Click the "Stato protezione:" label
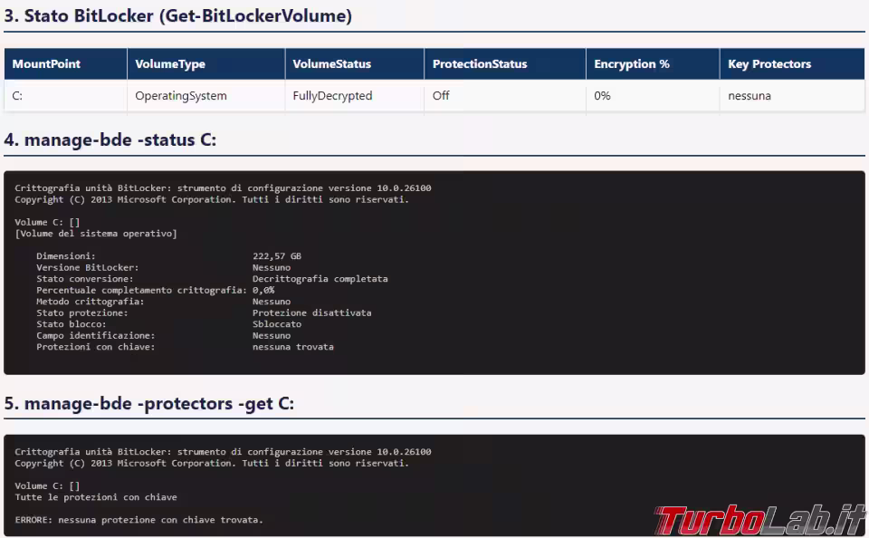Screen dimensions: 869x538 [82, 312]
